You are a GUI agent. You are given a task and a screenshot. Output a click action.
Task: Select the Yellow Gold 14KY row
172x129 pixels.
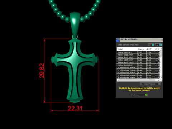point(138,57)
